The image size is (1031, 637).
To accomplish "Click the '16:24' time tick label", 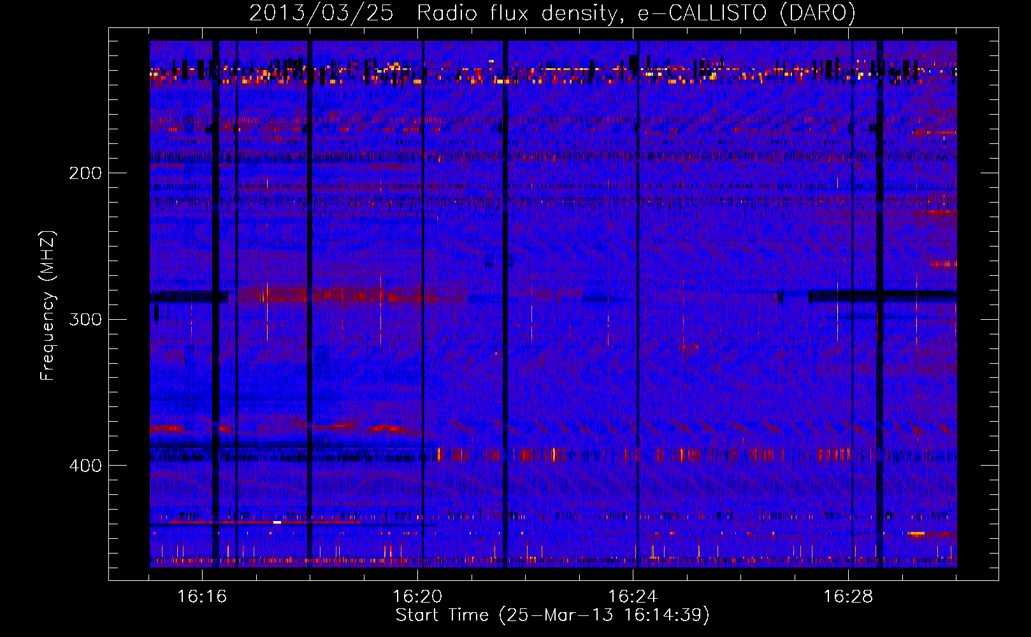I will pyautogui.click(x=633, y=597).
